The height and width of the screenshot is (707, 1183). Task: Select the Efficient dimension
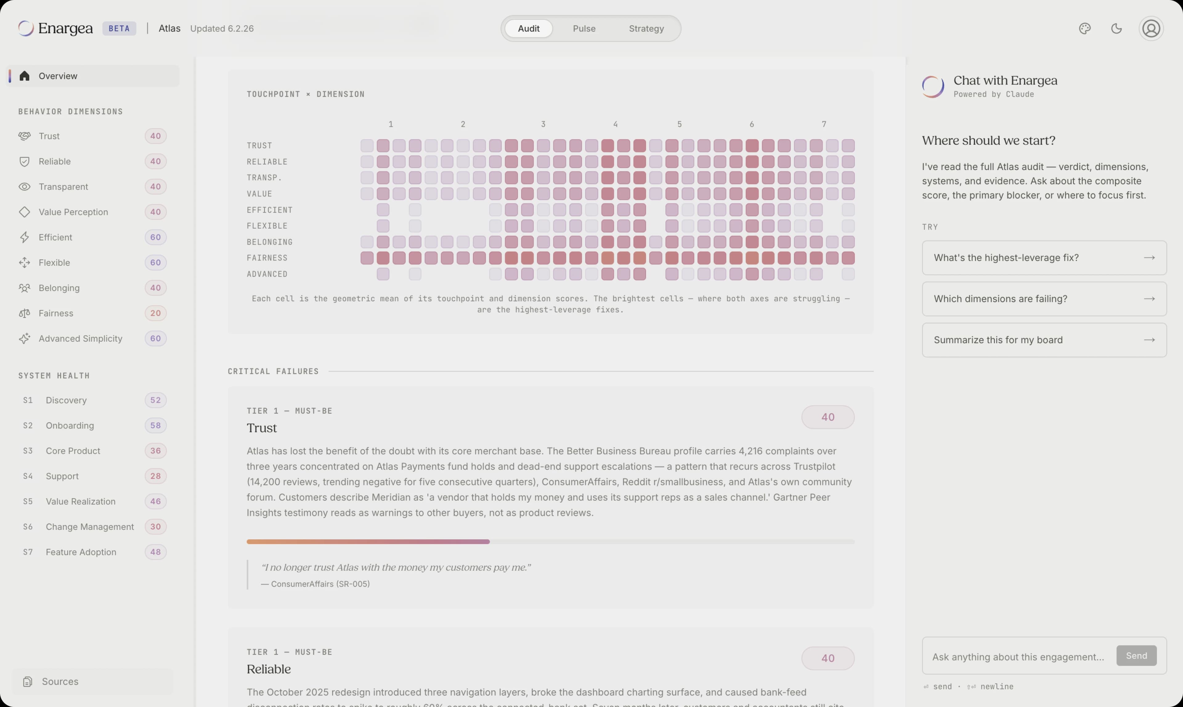(92, 237)
